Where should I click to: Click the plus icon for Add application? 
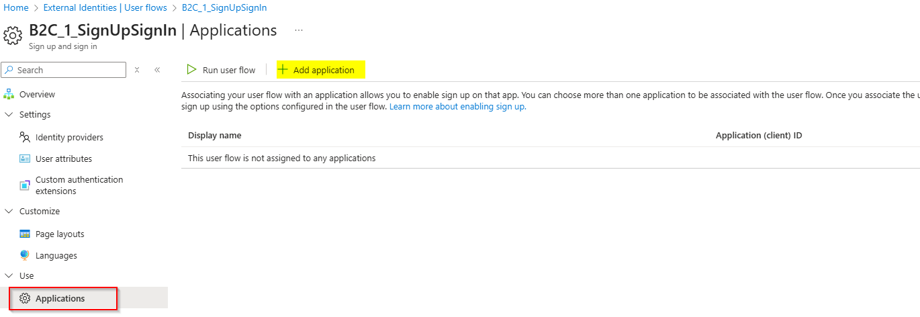[283, 69]
